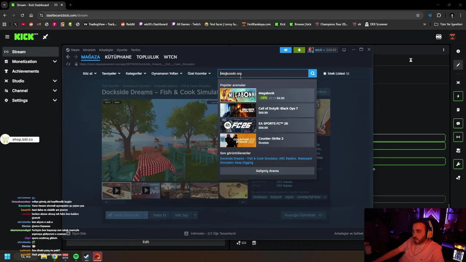The height and width of the screenshot is (262, 466).
Task: Select the EA SPORTS FC 26 suggestion
Action: pos(267,126)
